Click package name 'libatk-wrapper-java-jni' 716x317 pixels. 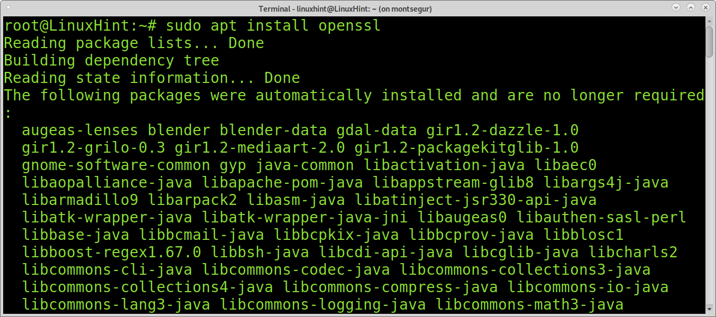(x=305, y=217)
